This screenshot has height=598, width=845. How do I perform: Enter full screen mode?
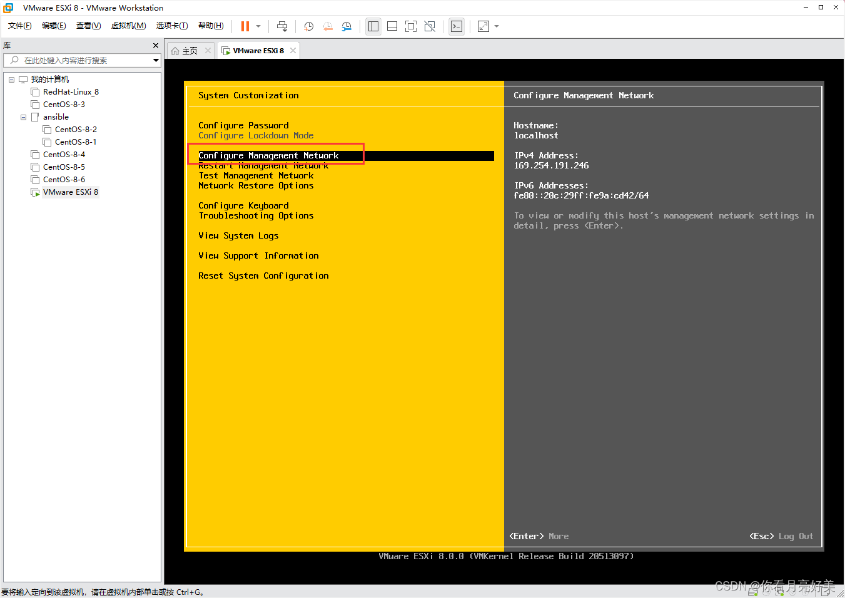point(411,26)
